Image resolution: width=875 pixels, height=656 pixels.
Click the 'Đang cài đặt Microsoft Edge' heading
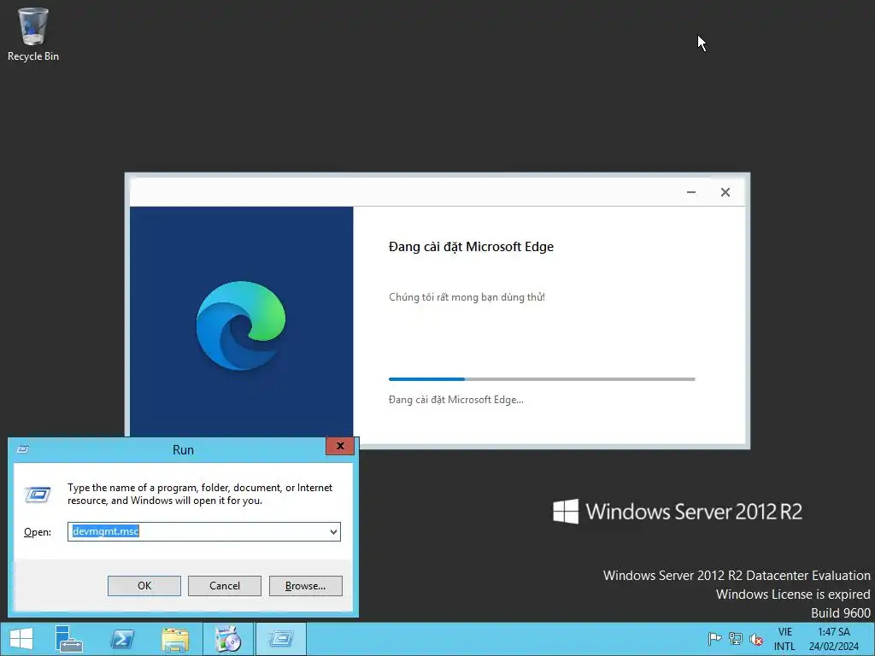[x=471, y=247]
